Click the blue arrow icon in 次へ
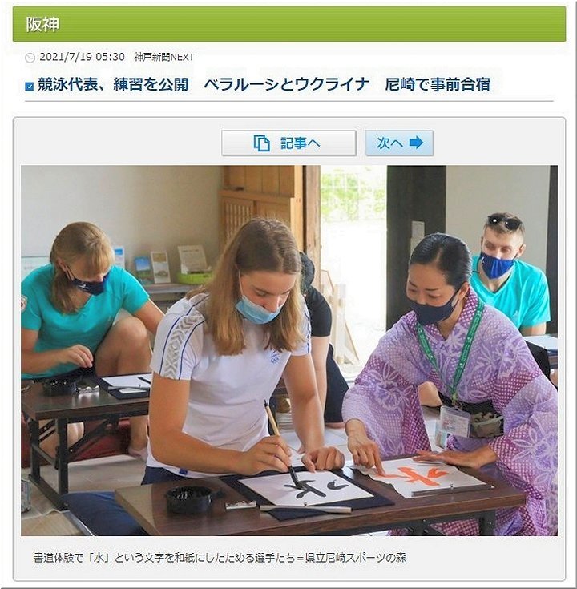This screenshot has width=577, height=589. click(416, 143)
